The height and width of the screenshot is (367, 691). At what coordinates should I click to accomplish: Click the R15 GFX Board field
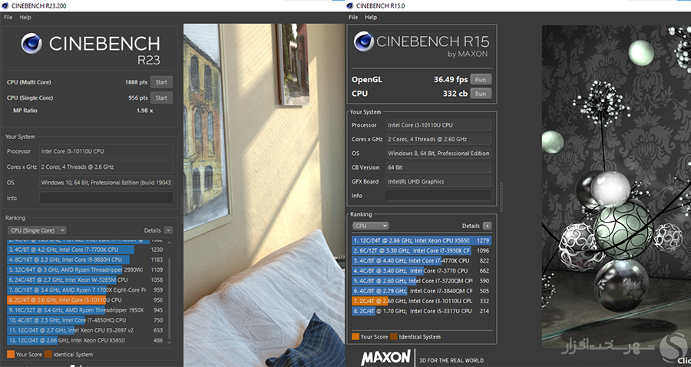click(438, 181)
